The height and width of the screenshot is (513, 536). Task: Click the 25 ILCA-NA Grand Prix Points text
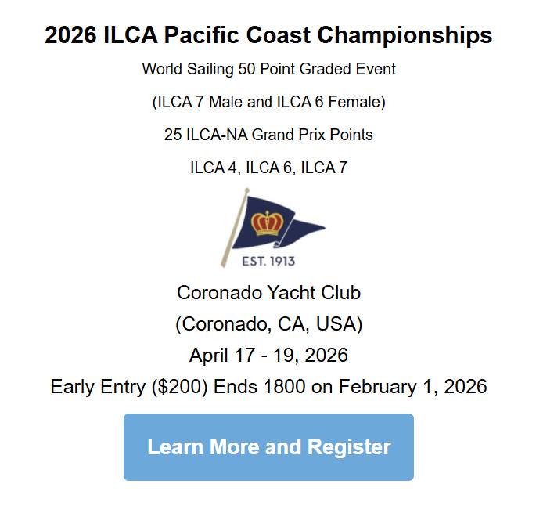click(268, 135)
